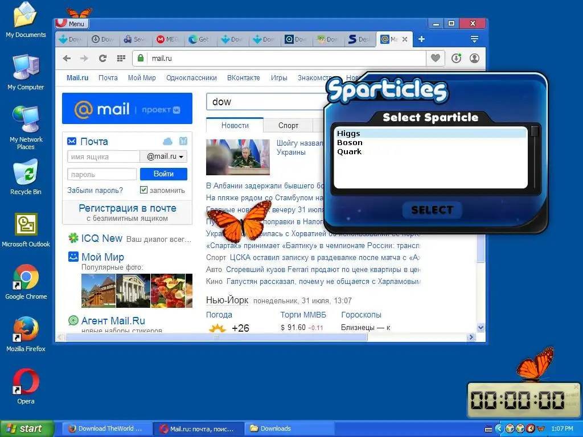
Task: Click the red clock tray icon
Action: coord(531,428)
